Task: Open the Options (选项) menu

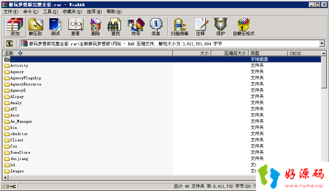Action: click(x=94, y=12)
